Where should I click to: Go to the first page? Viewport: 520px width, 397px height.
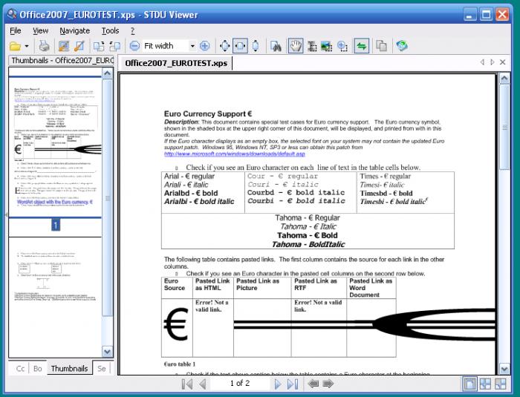pos(187,384)
